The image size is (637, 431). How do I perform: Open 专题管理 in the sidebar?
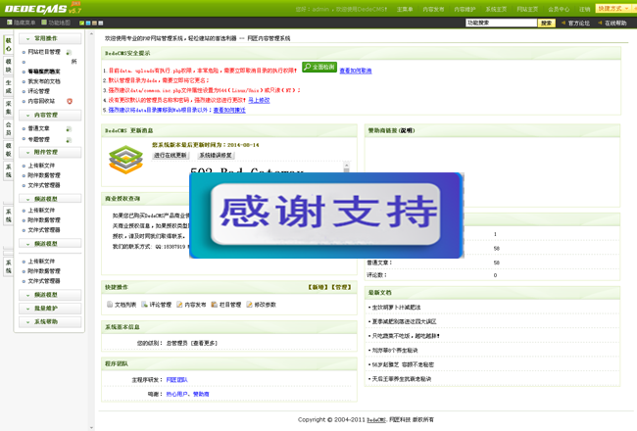[38, 139]
